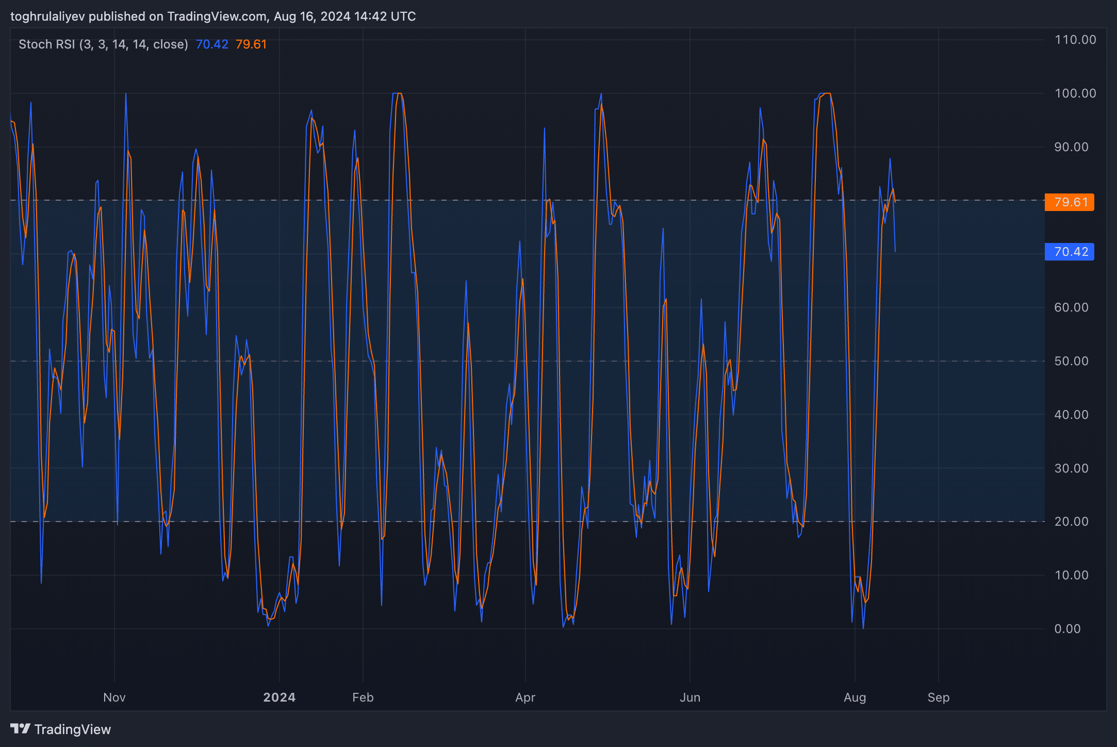Click the publisher caption text at top
Viewport: 1117px width, 747px height.
[x=213, y=17]
